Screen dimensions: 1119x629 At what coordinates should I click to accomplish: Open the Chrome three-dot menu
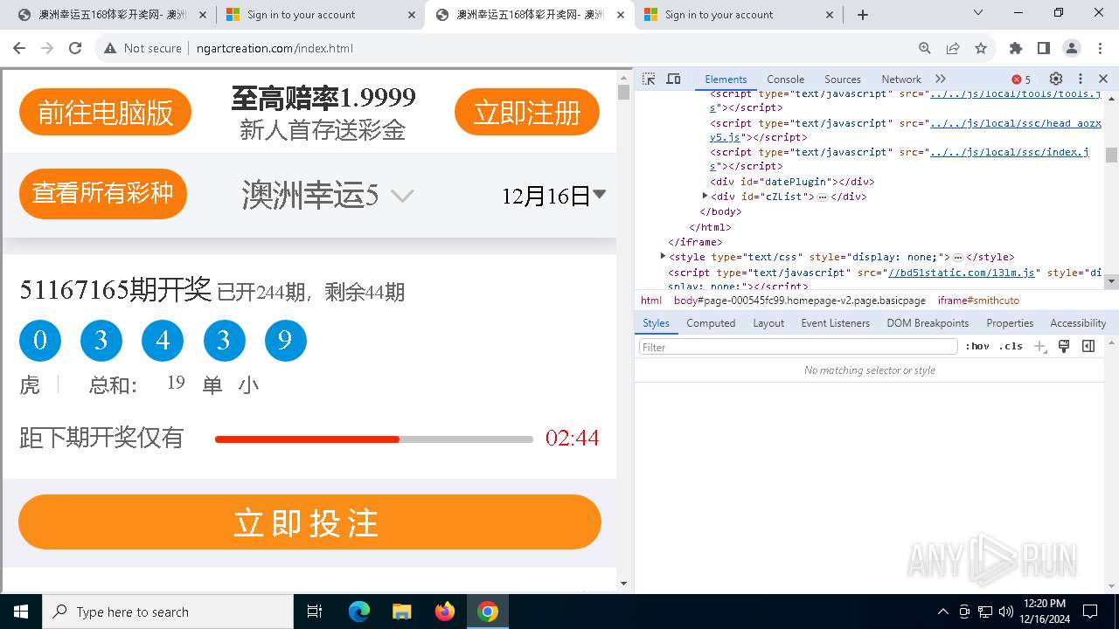(1100, 48)
